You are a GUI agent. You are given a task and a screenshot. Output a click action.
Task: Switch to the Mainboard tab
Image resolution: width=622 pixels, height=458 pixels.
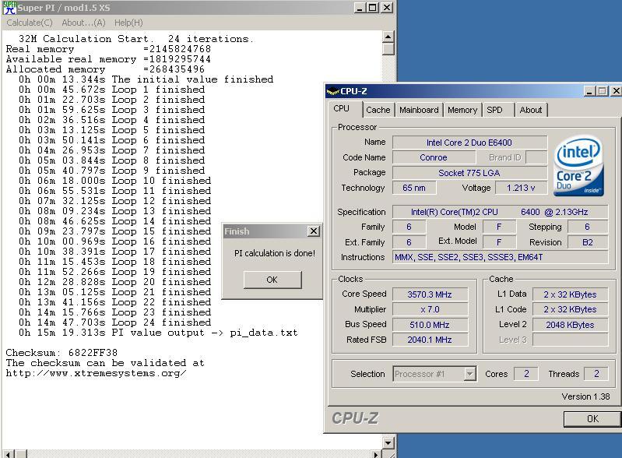coord(419,110)
